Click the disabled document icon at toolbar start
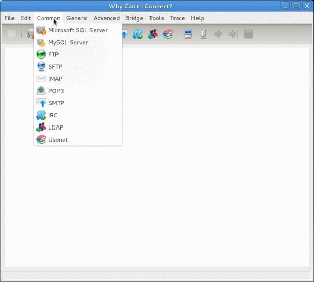This screenshot has width=314, height=282. coord(11,34)
